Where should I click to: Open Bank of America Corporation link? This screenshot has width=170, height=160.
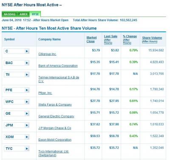58,66
